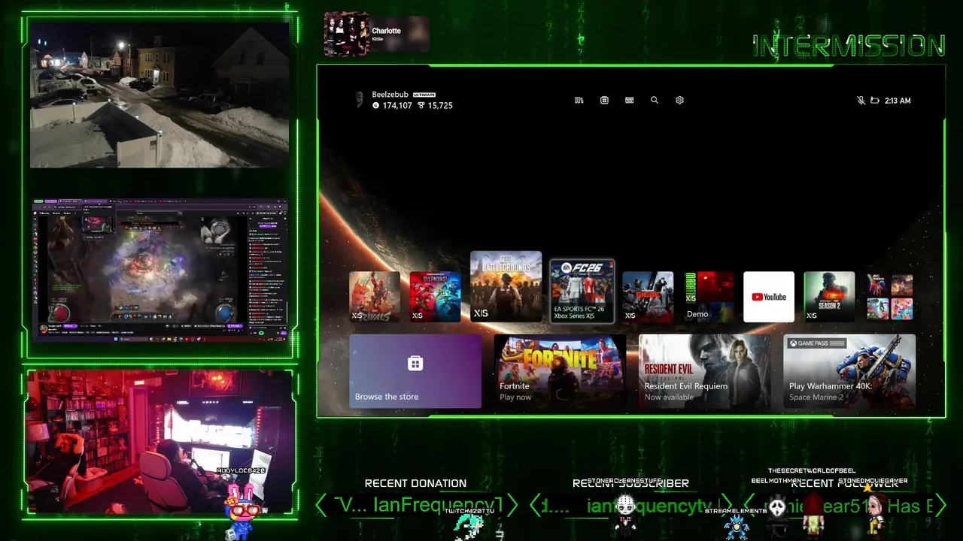Open the Xbox search magnifier
Screen dimensions: 963x541
[655, 100]
